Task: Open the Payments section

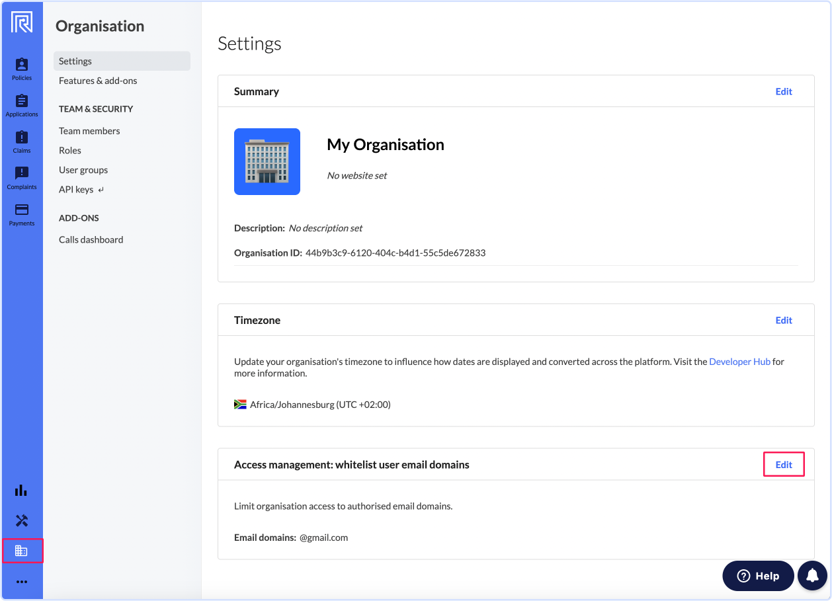Action: tap(22, 214)
